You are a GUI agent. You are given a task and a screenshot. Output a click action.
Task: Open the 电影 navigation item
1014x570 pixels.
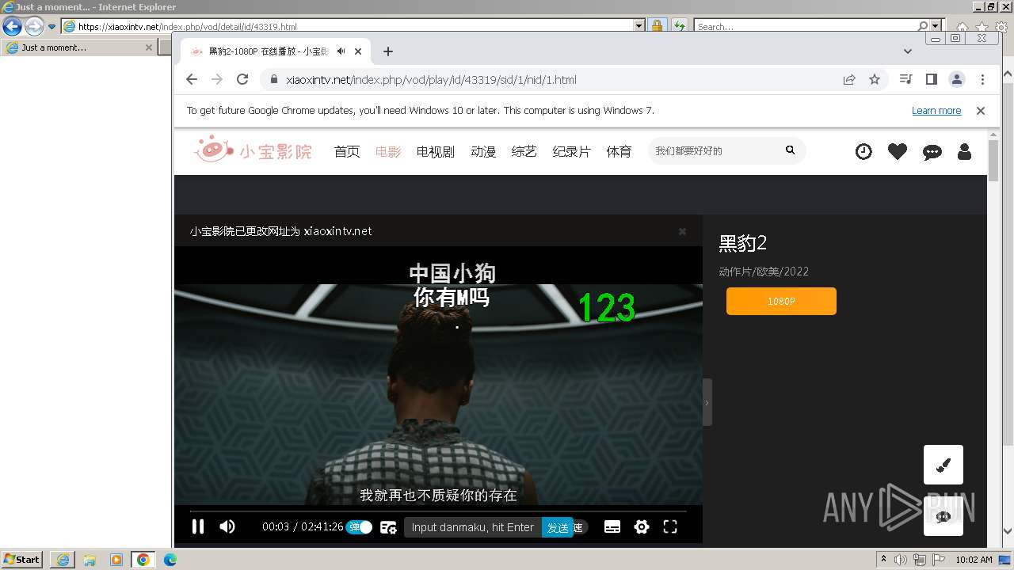click(x=388, y=151)
